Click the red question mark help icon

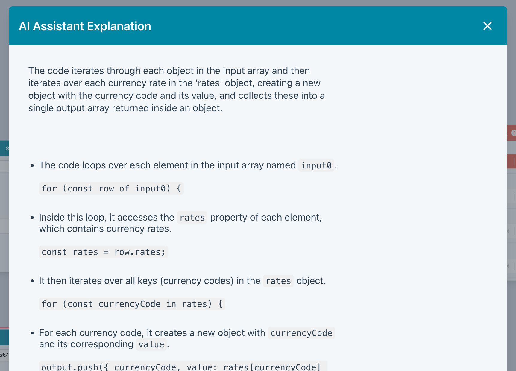click(x=513, y=133)
